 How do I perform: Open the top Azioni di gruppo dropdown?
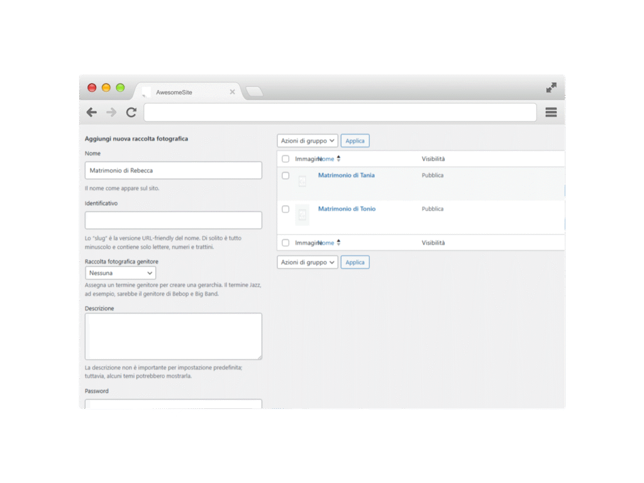(x=308, y=141)
